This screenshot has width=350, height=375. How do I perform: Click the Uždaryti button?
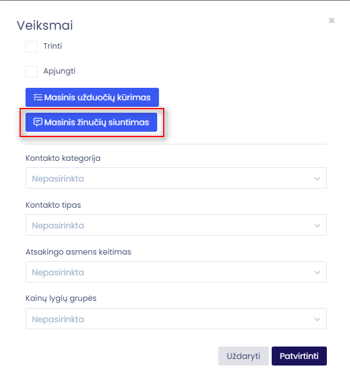pyautogui.click(x=243, y=356)
